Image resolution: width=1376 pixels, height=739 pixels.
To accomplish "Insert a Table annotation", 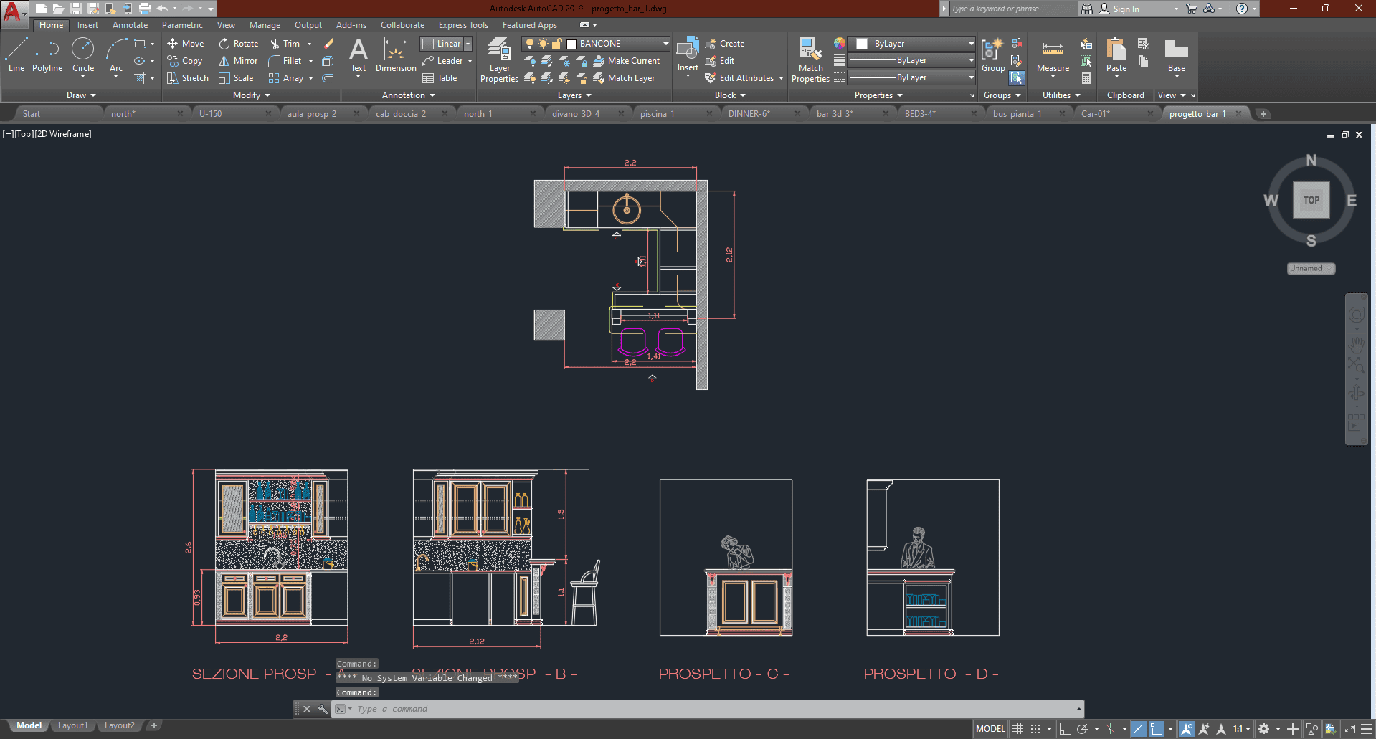I will click(x=440, y=78).
